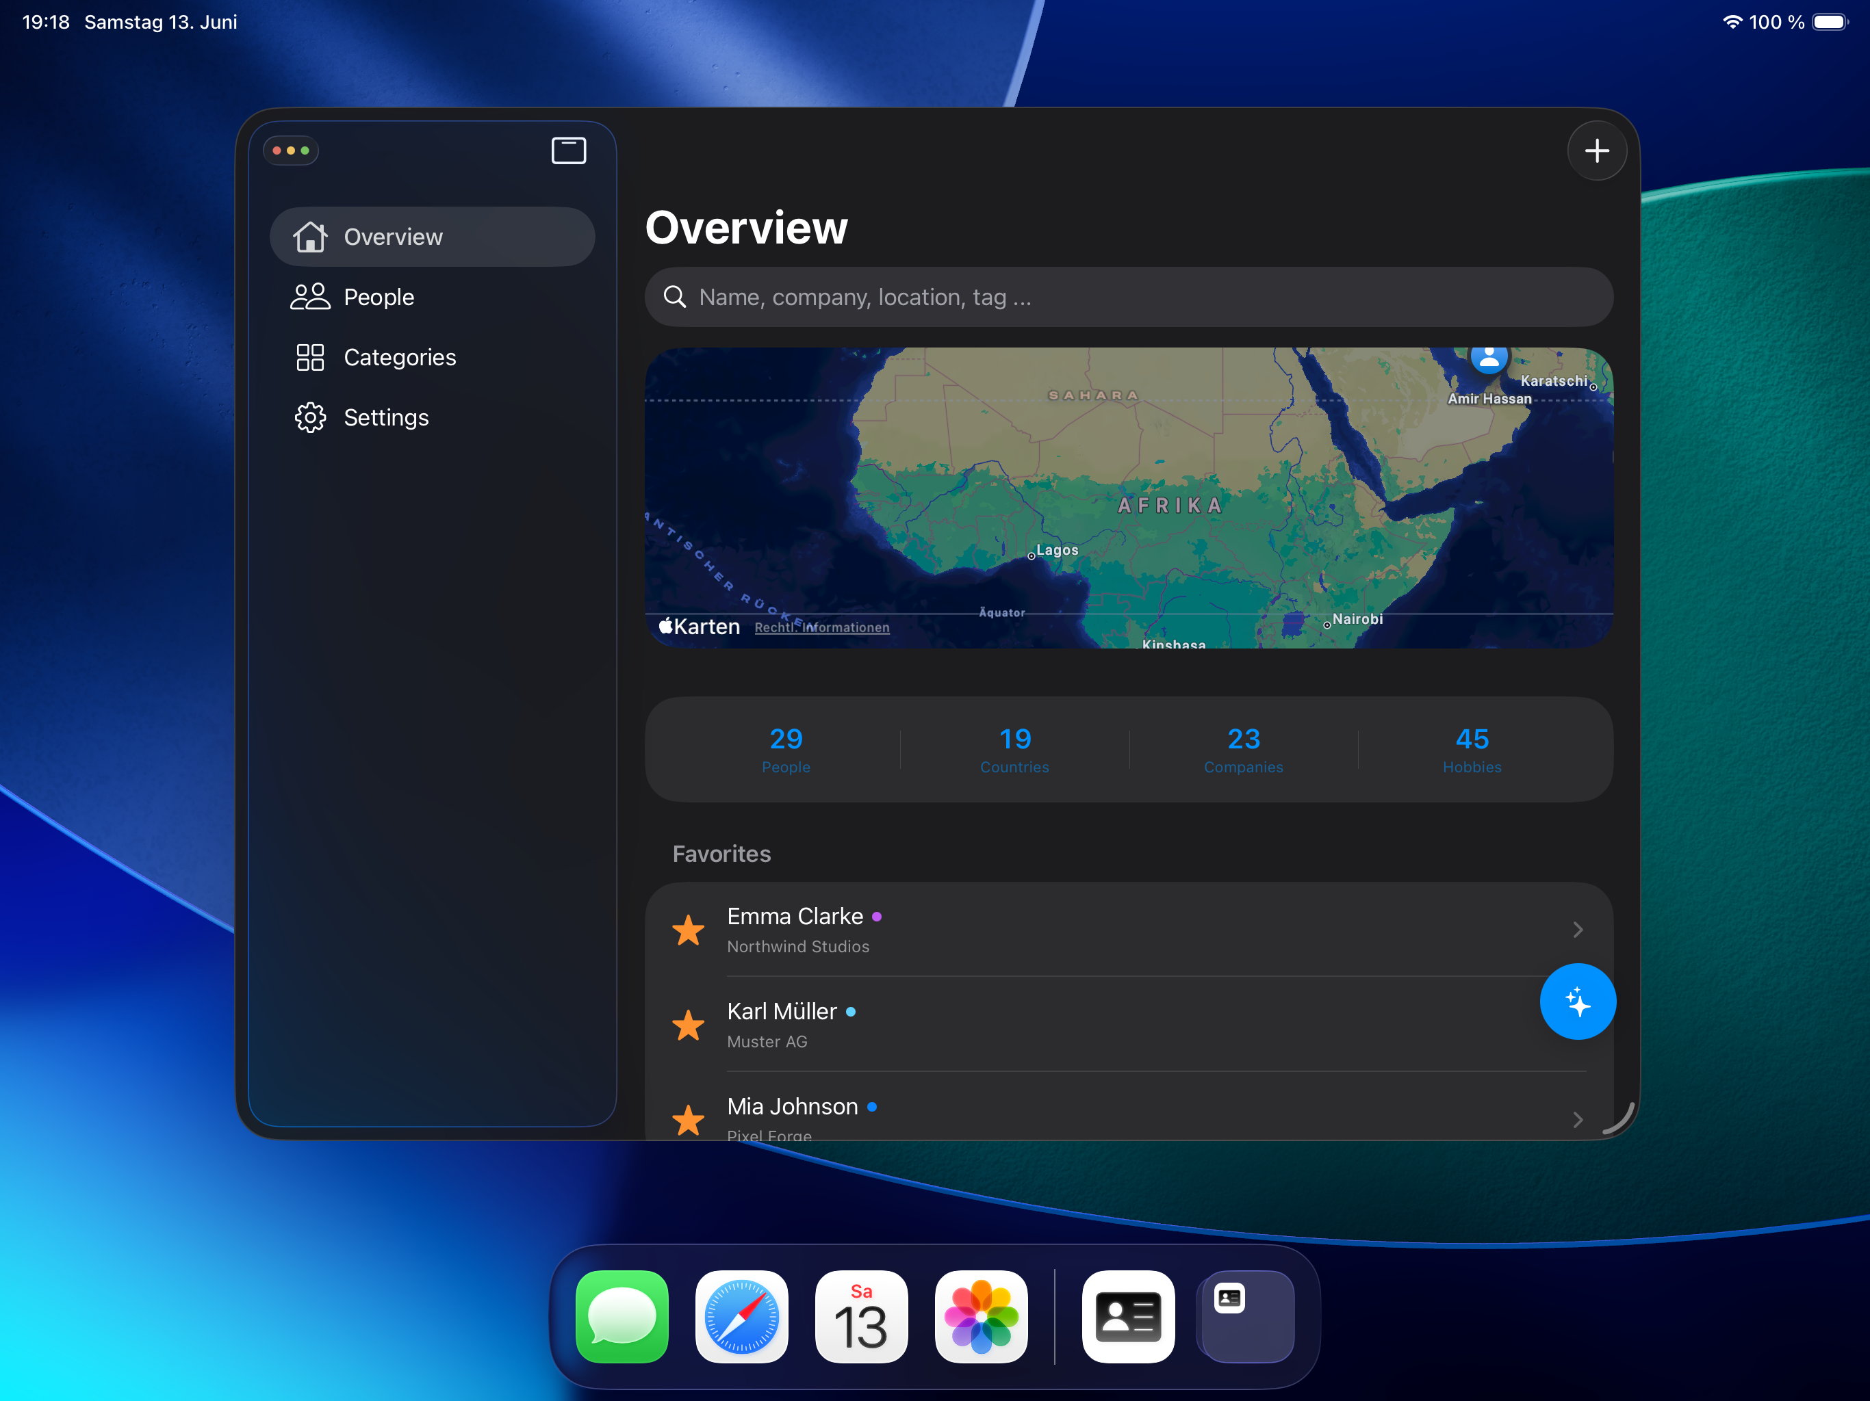The width and height of the screenshot is (1870, 1401).
Task: Toggle the favorite star for Mia Johnson
Action: click(688, 1121)
